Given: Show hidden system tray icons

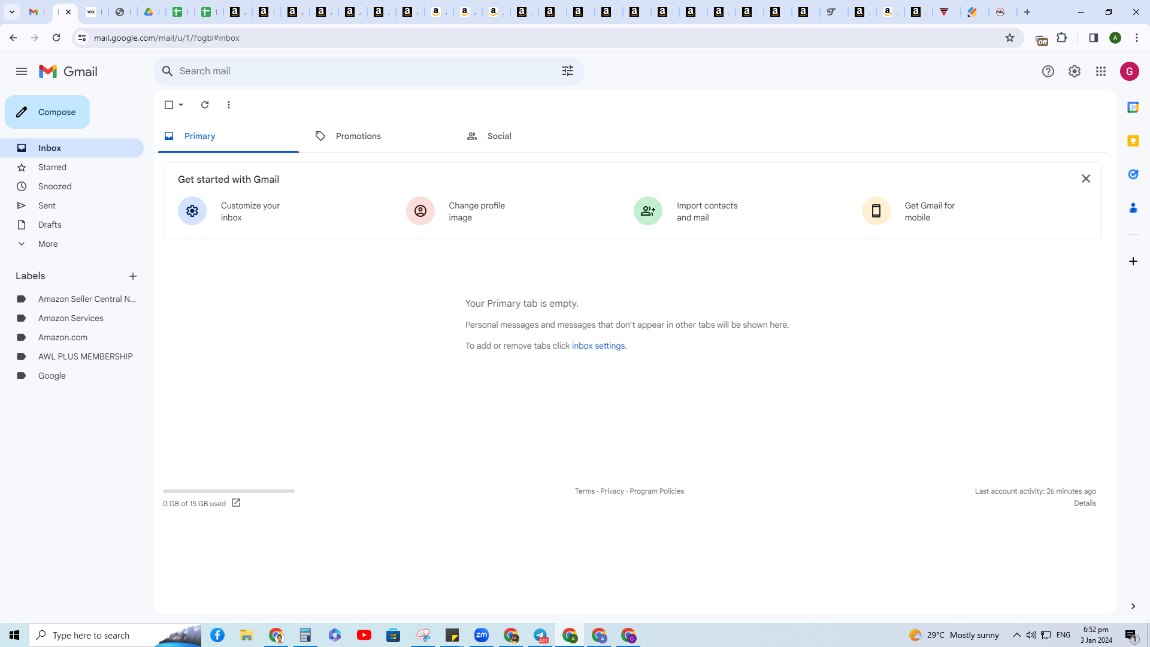Looking at the screenshot, I should (x=1017, y=635).
